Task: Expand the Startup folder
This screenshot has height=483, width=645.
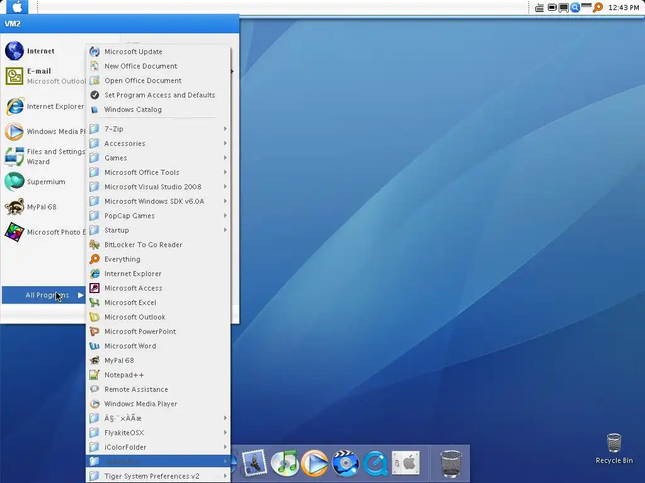Action: click(158, 230)
